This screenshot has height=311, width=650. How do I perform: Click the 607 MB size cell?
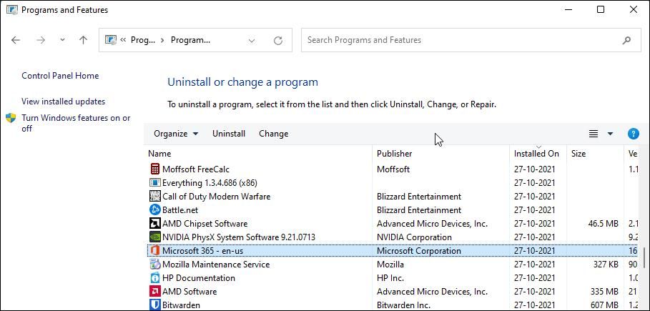pos(605,305)
